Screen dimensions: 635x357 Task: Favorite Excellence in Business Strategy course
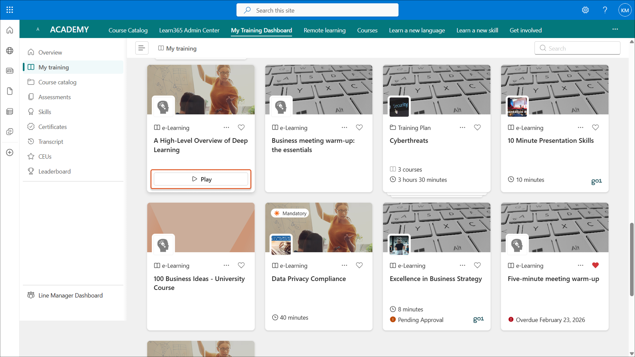[x=478, y=265]
